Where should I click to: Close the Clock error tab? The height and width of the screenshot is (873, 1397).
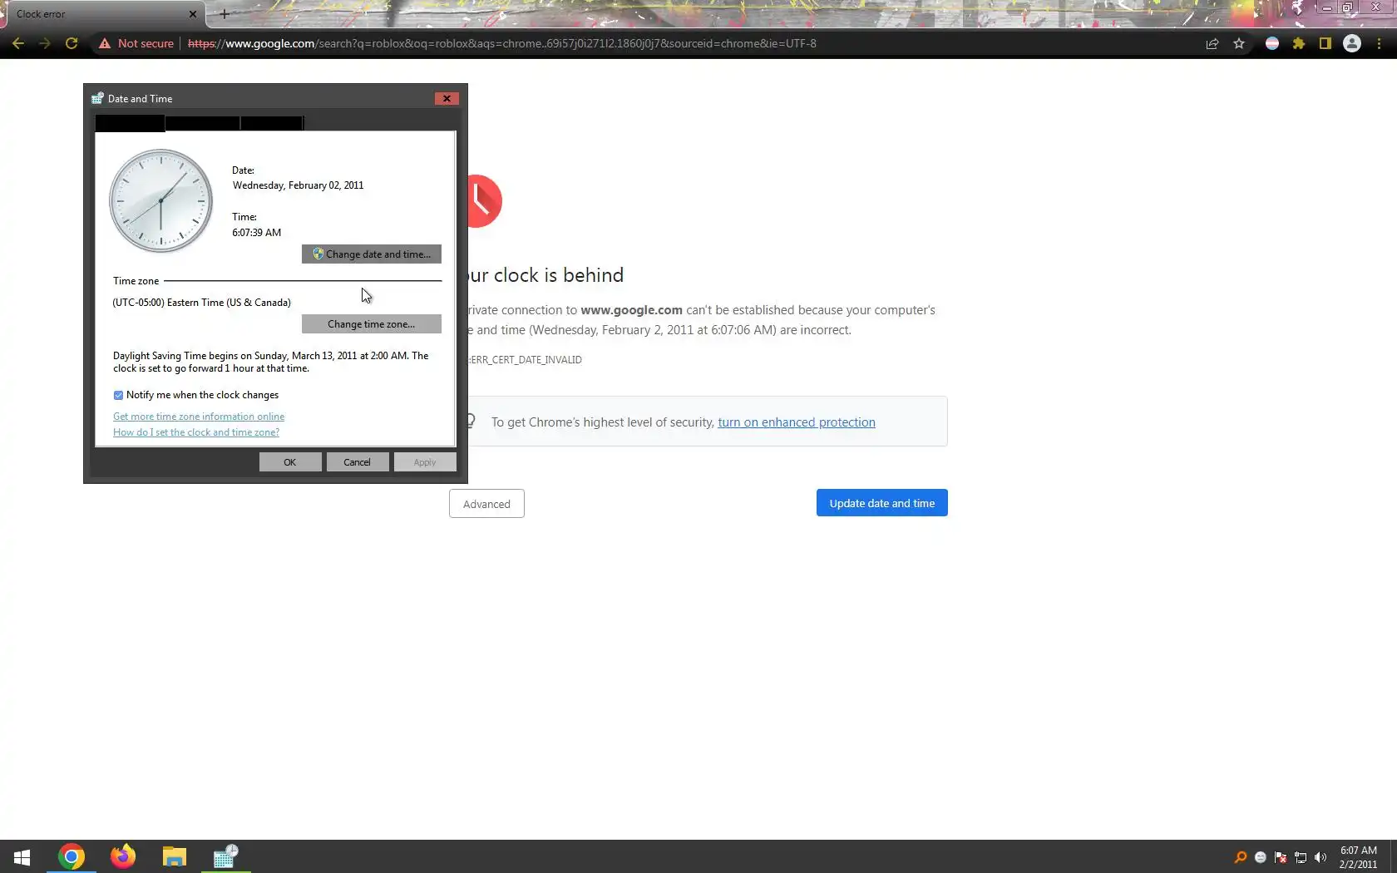(193, 14)
